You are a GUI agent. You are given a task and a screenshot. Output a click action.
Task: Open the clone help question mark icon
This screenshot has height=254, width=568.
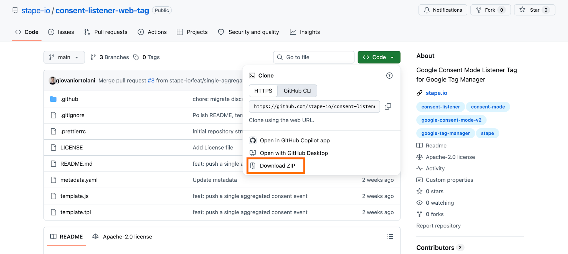(x=389, y=76)
